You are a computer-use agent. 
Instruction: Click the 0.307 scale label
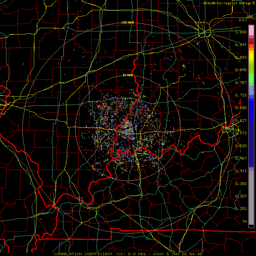(241, 196)
